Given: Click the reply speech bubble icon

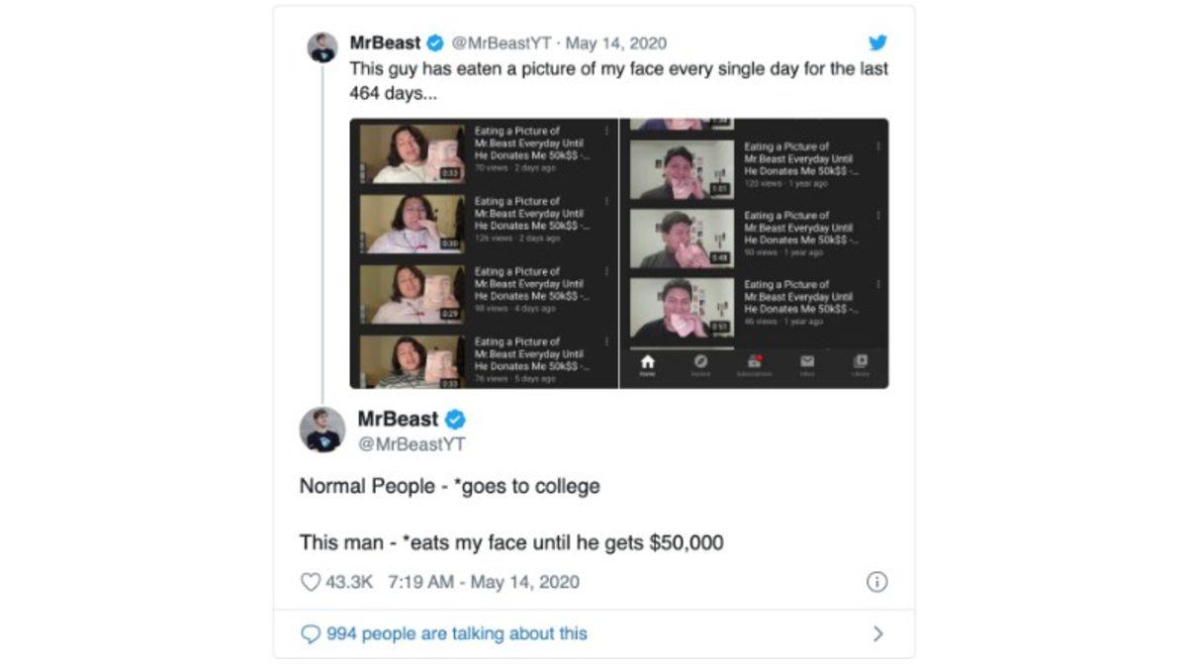Looking at the screenshot, I should 312,631.
